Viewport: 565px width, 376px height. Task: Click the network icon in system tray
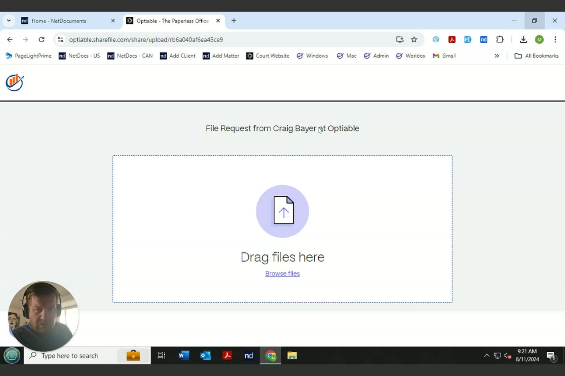[x=497, y=356]
